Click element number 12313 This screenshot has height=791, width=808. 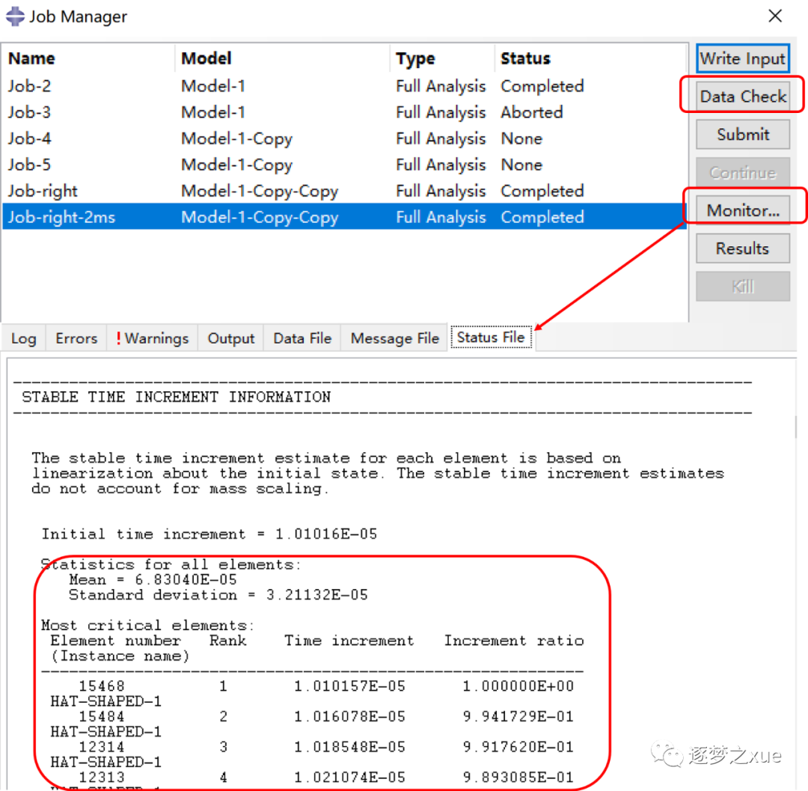tap(102, 777)
